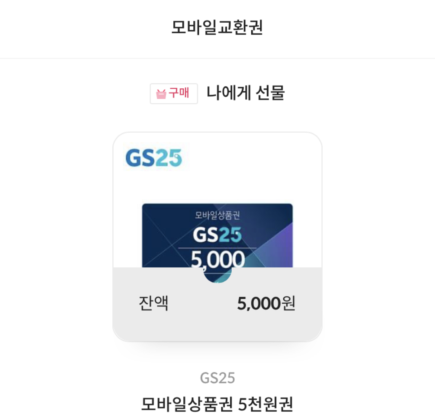Click the 5천원권 part of the product title

pos(266,404)
